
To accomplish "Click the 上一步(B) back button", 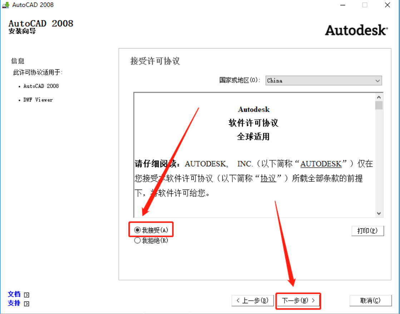I will coord(253,300).
